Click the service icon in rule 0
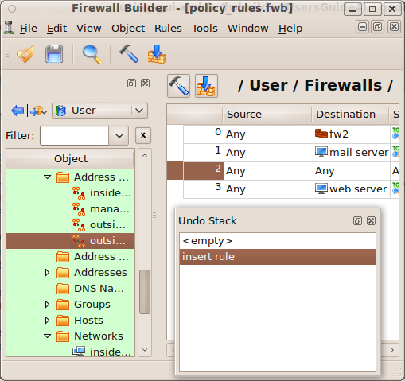The image size is (405, 381). [395, 134]
